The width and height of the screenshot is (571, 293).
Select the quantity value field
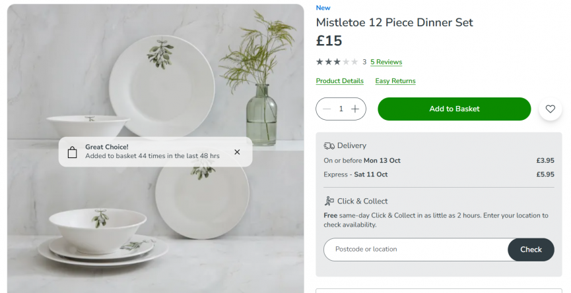point(341,109)
